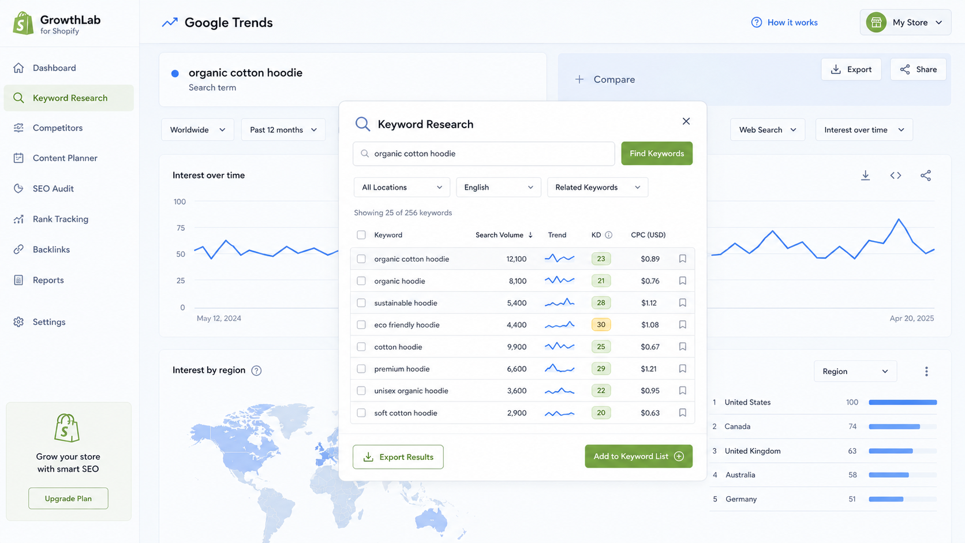Open Interest by region help icon
965x543 pixels.
(x=257, y=370)
